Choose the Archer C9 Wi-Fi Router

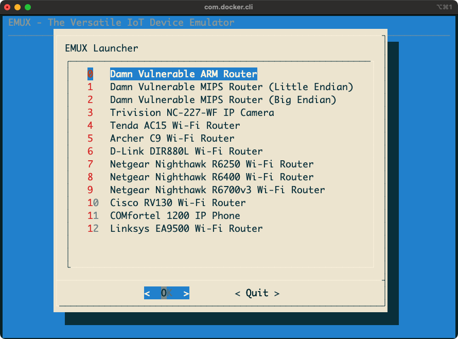click(x=171, y=138)
